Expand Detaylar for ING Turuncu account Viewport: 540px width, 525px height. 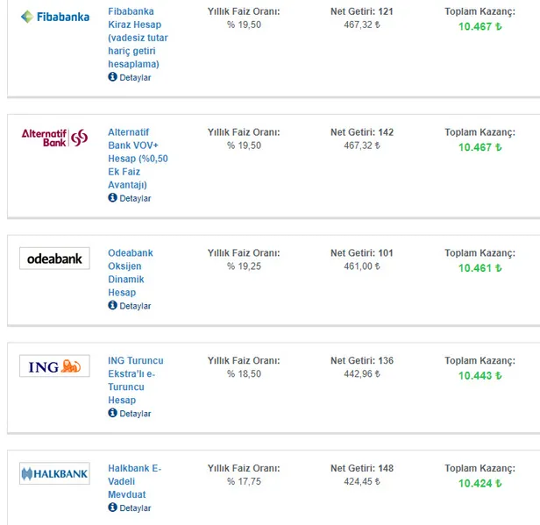pos(135,414)
